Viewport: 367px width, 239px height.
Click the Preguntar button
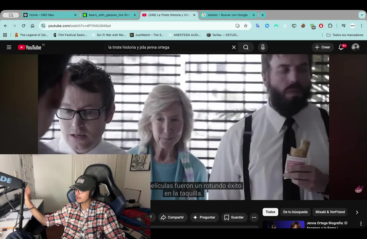tap(204, 217)
